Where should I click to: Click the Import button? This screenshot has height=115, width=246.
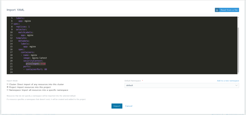(x=117, y=106)
